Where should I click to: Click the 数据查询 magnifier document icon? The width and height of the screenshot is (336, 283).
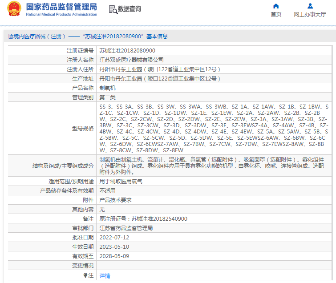click(x=113, y=9)
